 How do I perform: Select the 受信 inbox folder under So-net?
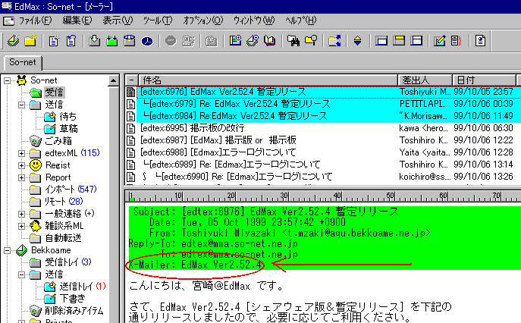54,93
